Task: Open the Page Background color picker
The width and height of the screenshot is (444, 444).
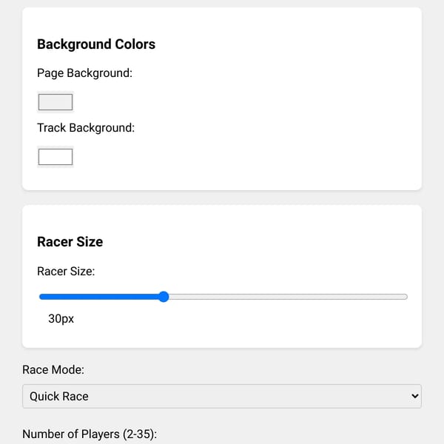Action: (55, 102)
